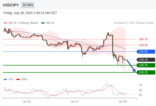This screenshot has width=156, height=106.
Task: Click the 140.30 resistance level label
Action: pos(143,45)
